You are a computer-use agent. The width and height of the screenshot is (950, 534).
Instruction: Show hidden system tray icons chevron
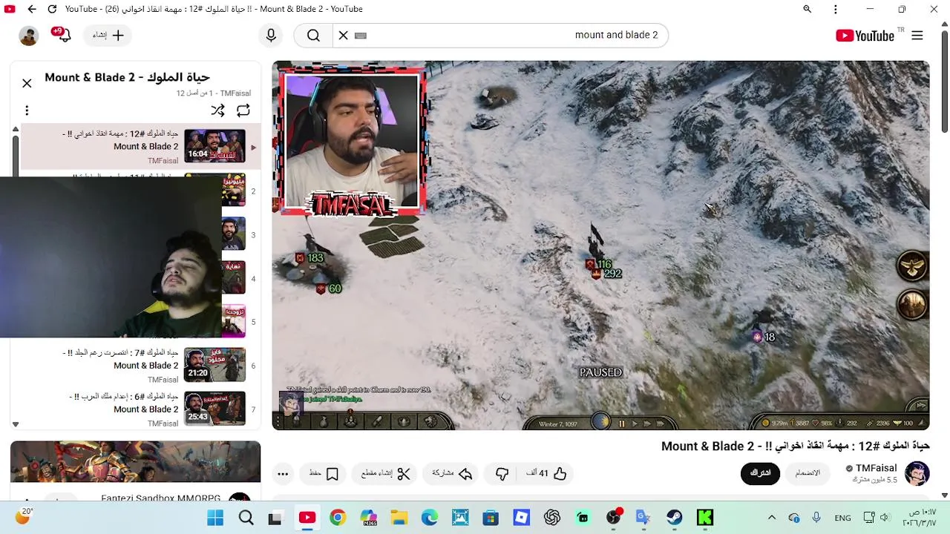(x=772, y=518)
